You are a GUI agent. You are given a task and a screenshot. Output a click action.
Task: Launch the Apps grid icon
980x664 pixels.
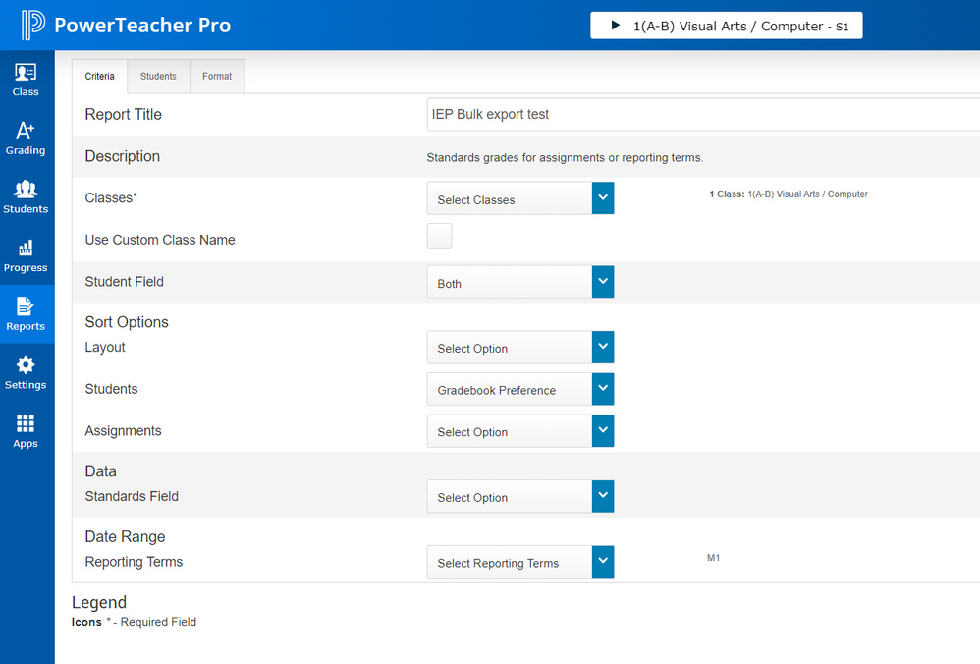(x=26, y=424)
